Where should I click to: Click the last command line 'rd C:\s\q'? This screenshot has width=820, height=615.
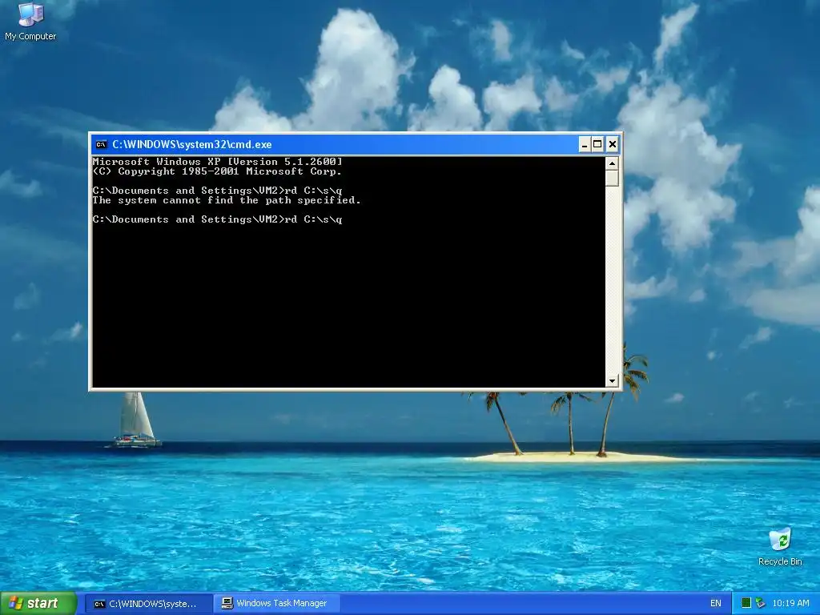[314, 219]
